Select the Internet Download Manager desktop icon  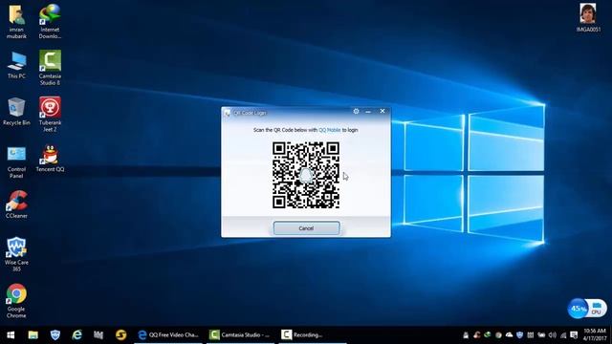(50, 21)
